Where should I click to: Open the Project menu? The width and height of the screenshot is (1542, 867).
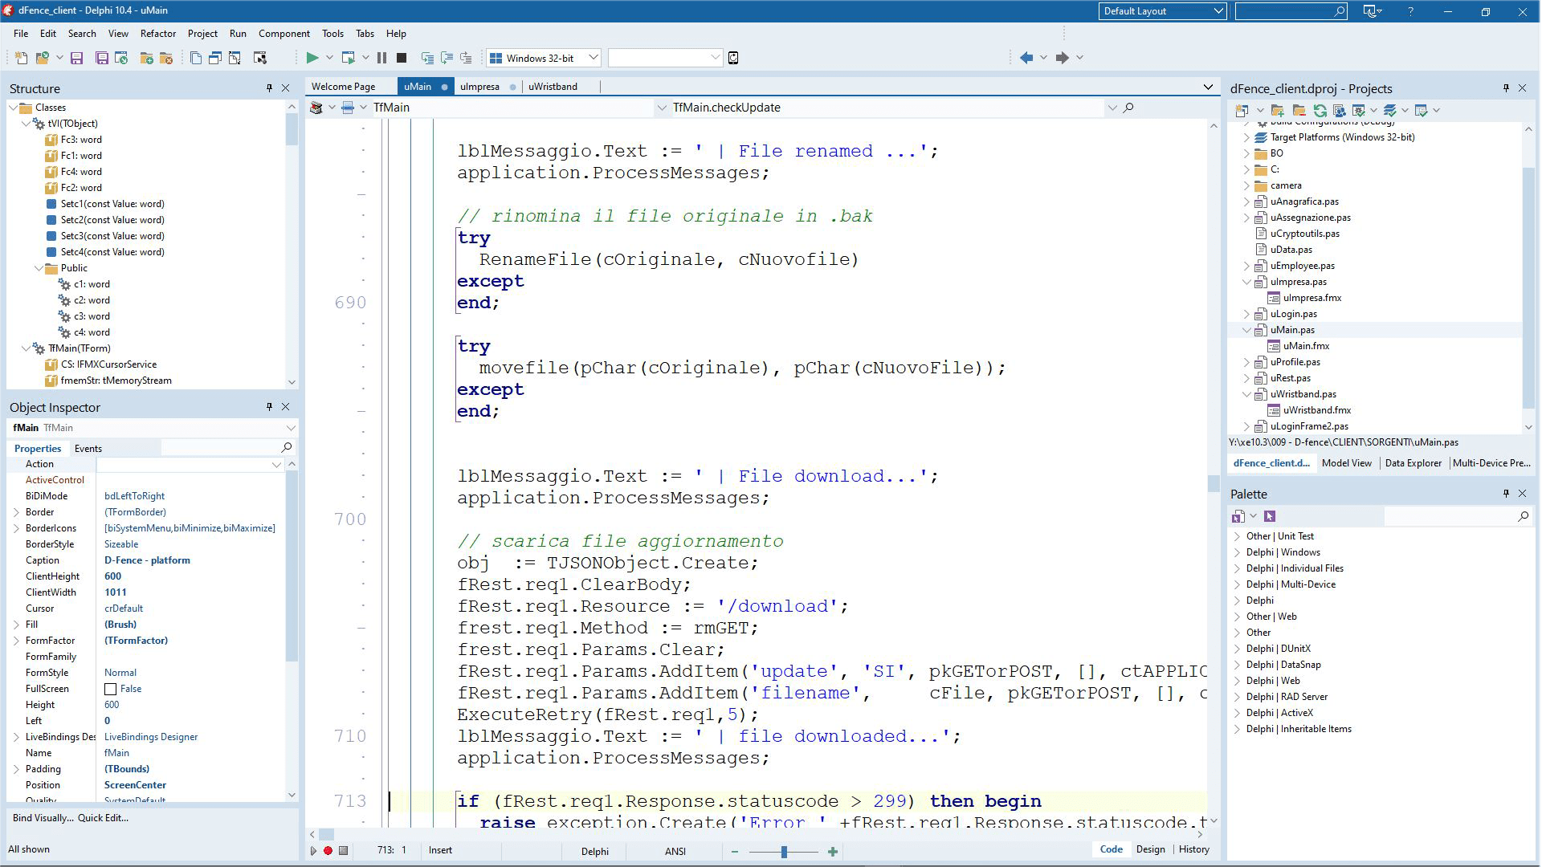pyautogui.click(x=202, y=34)
